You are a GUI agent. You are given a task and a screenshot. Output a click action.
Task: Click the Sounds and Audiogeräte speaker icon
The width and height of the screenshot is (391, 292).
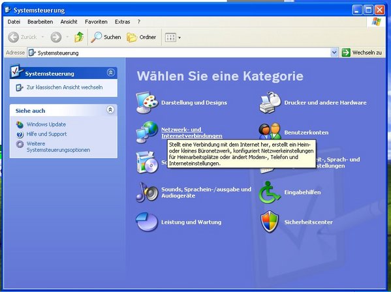coord(147,192)
